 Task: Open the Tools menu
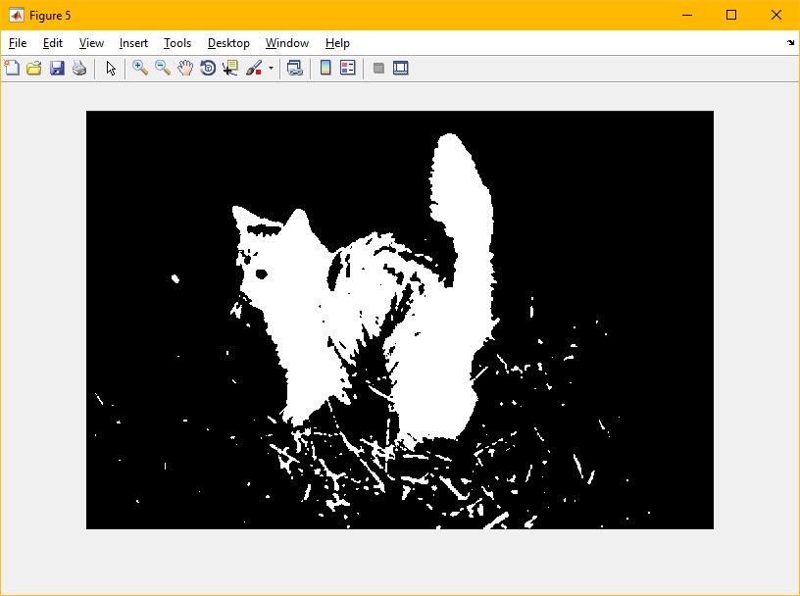[x=177, y=43]
